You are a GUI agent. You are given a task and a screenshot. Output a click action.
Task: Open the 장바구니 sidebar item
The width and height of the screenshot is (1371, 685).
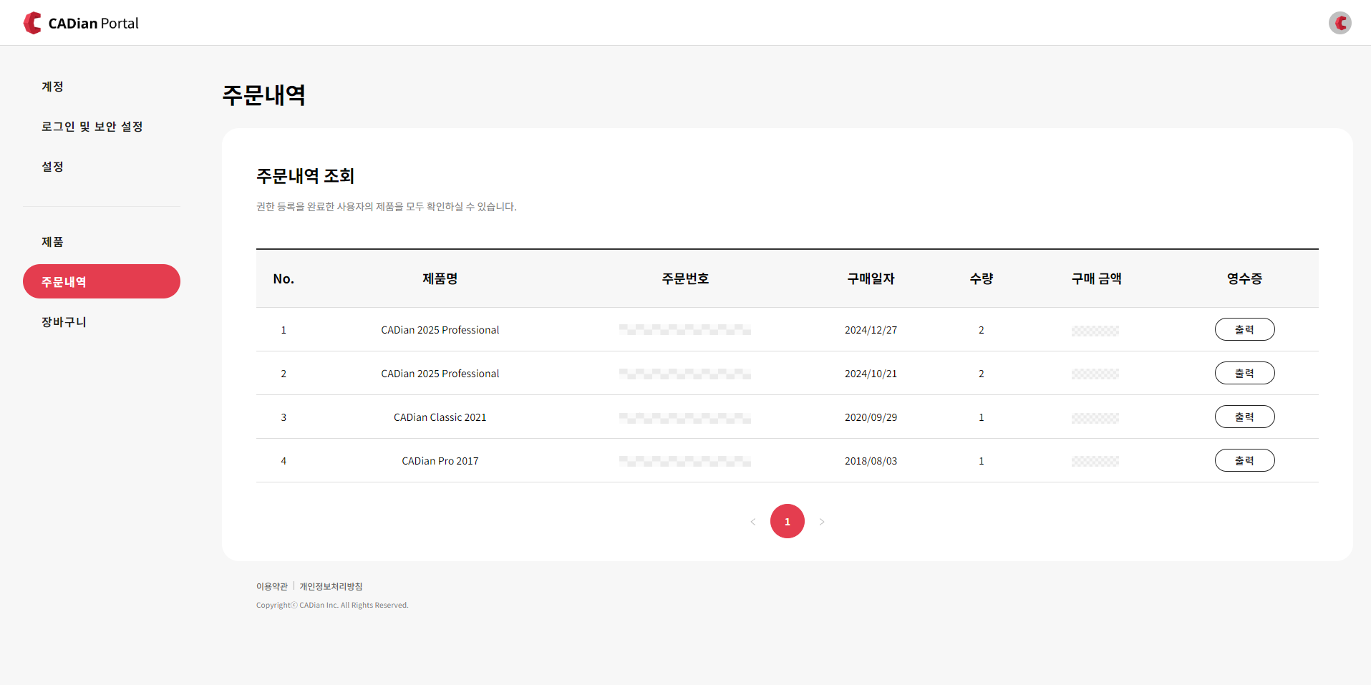[x=64, y=322]
